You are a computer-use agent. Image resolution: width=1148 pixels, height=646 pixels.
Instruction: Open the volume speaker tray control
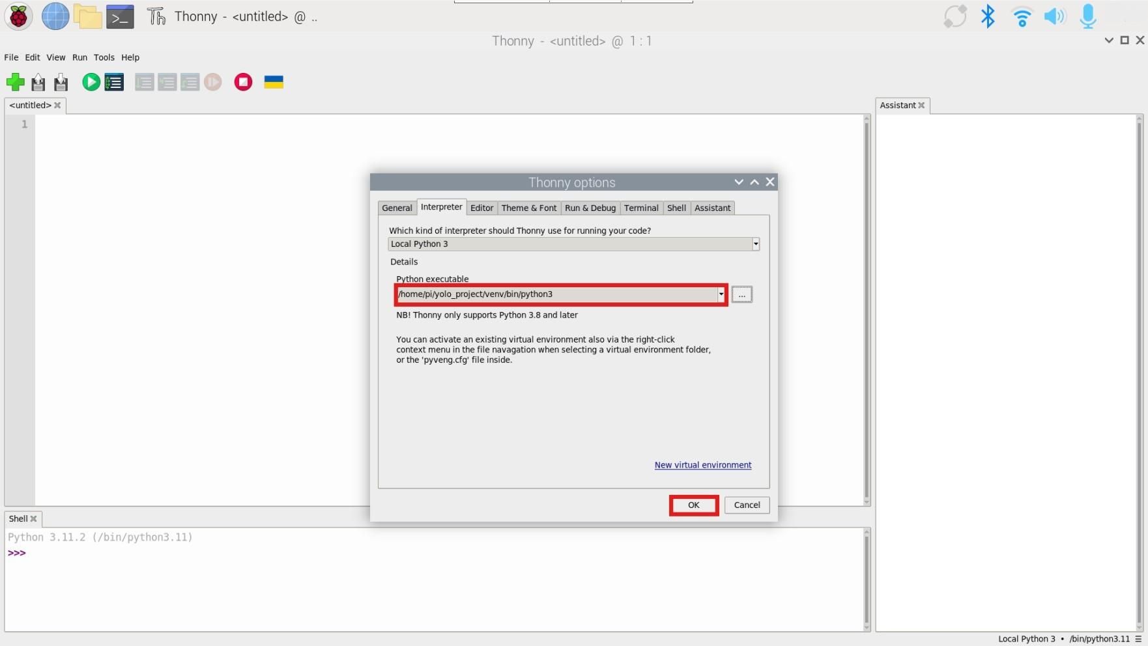[1055, 16]
